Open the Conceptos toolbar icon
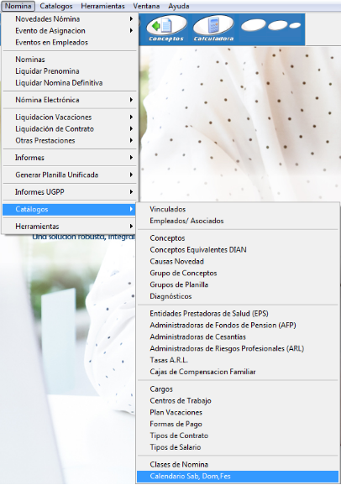The image size is (341, 485). pos(166,29)
